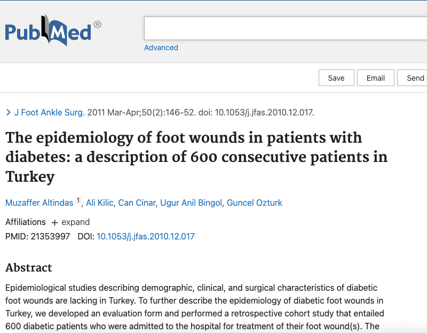The width and height of the screenshot is (427, 333).
Task: Open the Advanced search link
Action: tap(161, 48)
